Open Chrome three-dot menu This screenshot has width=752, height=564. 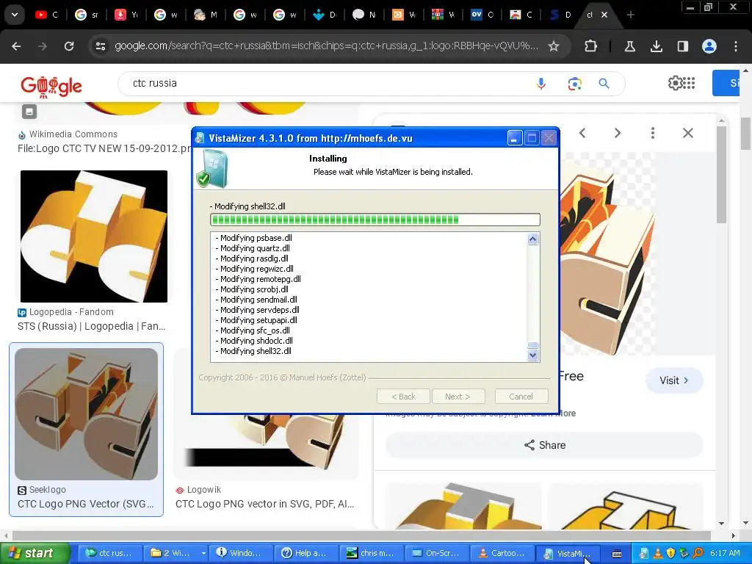point(736,46)
